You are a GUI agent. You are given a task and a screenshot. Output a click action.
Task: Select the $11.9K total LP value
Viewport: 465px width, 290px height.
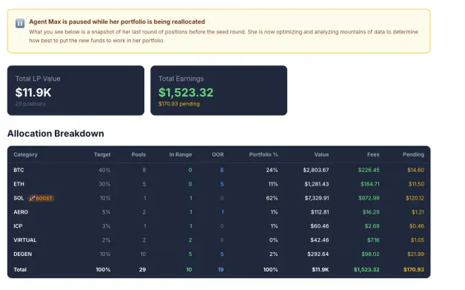click(x=33, y=93)
